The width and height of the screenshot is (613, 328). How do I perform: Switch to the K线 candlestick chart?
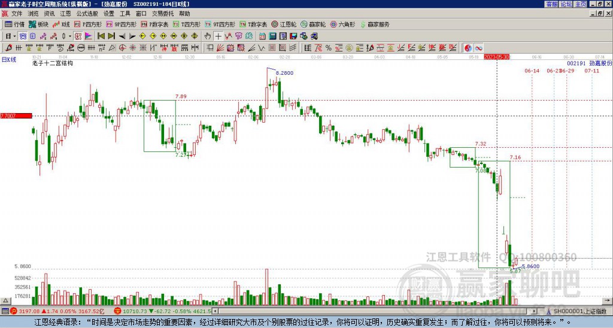pyautogui.click(x=62, y=24)
